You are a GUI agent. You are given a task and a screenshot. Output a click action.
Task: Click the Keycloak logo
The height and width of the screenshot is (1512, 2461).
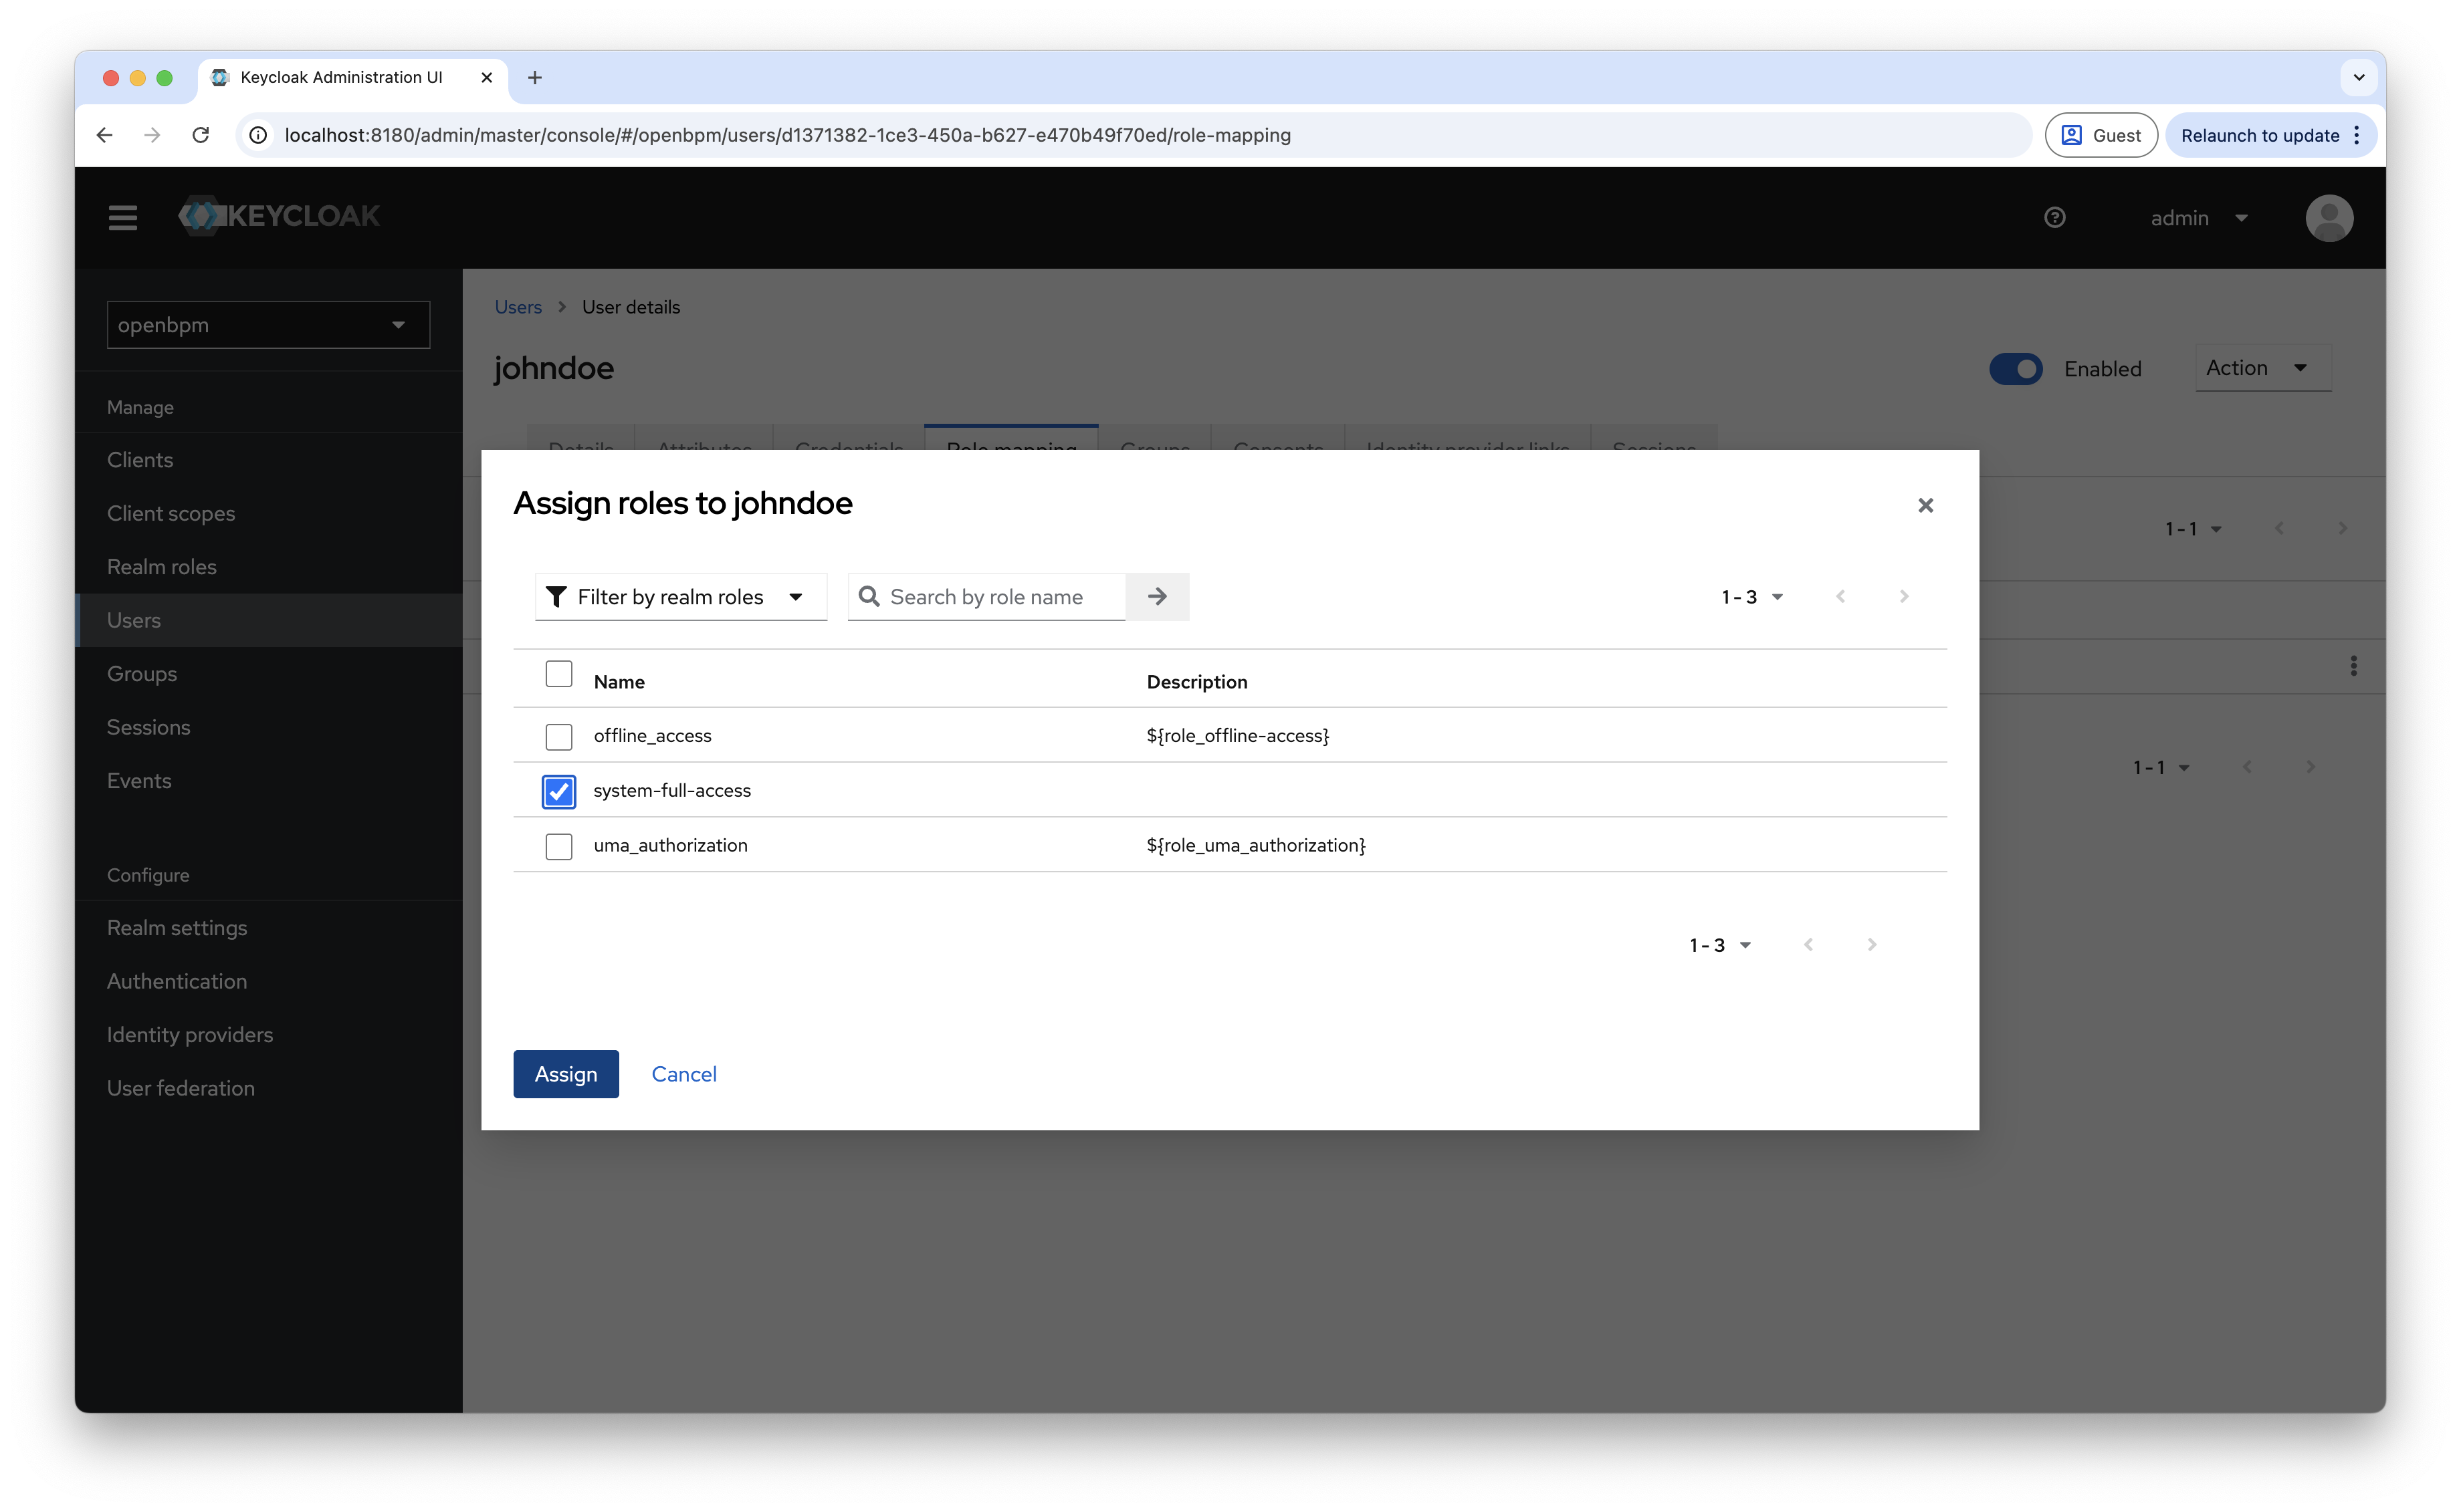pyautogui.click(x=279, y=216)
